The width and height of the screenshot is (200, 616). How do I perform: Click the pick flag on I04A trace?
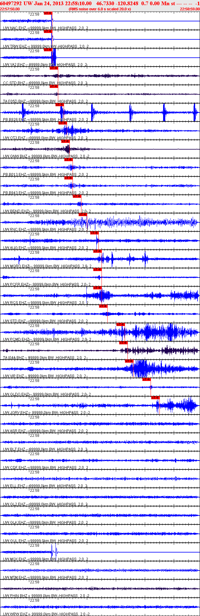123,343
